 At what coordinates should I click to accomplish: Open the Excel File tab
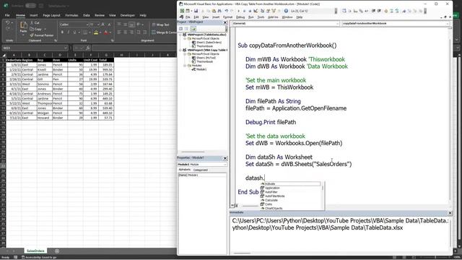coord(7,15)
